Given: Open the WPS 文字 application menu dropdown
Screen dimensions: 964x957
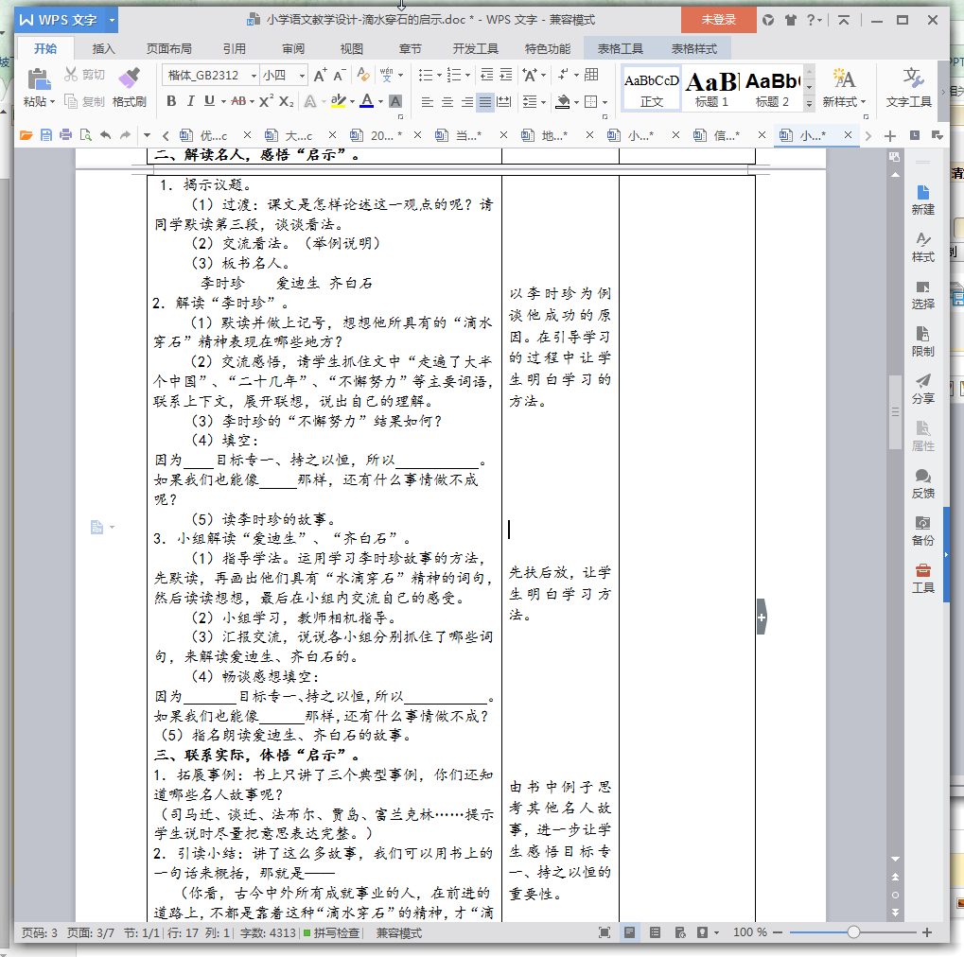Looking at the screenshot, I should pyautogui.click(x=113, y=20).
